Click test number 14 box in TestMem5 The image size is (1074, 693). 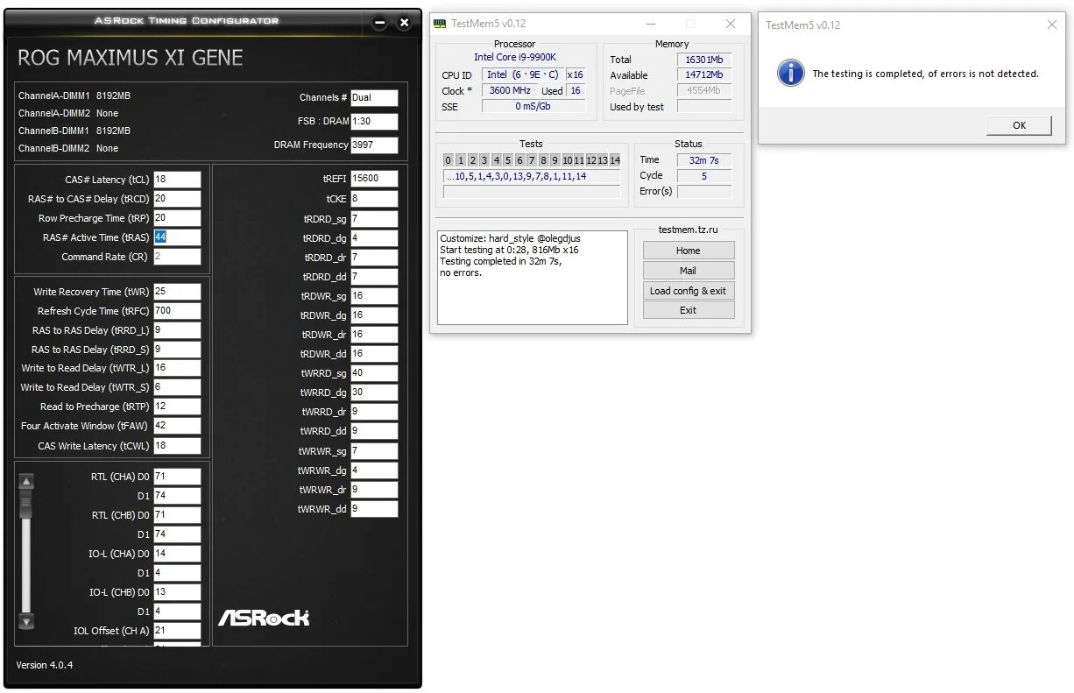(x=615, y=160)
